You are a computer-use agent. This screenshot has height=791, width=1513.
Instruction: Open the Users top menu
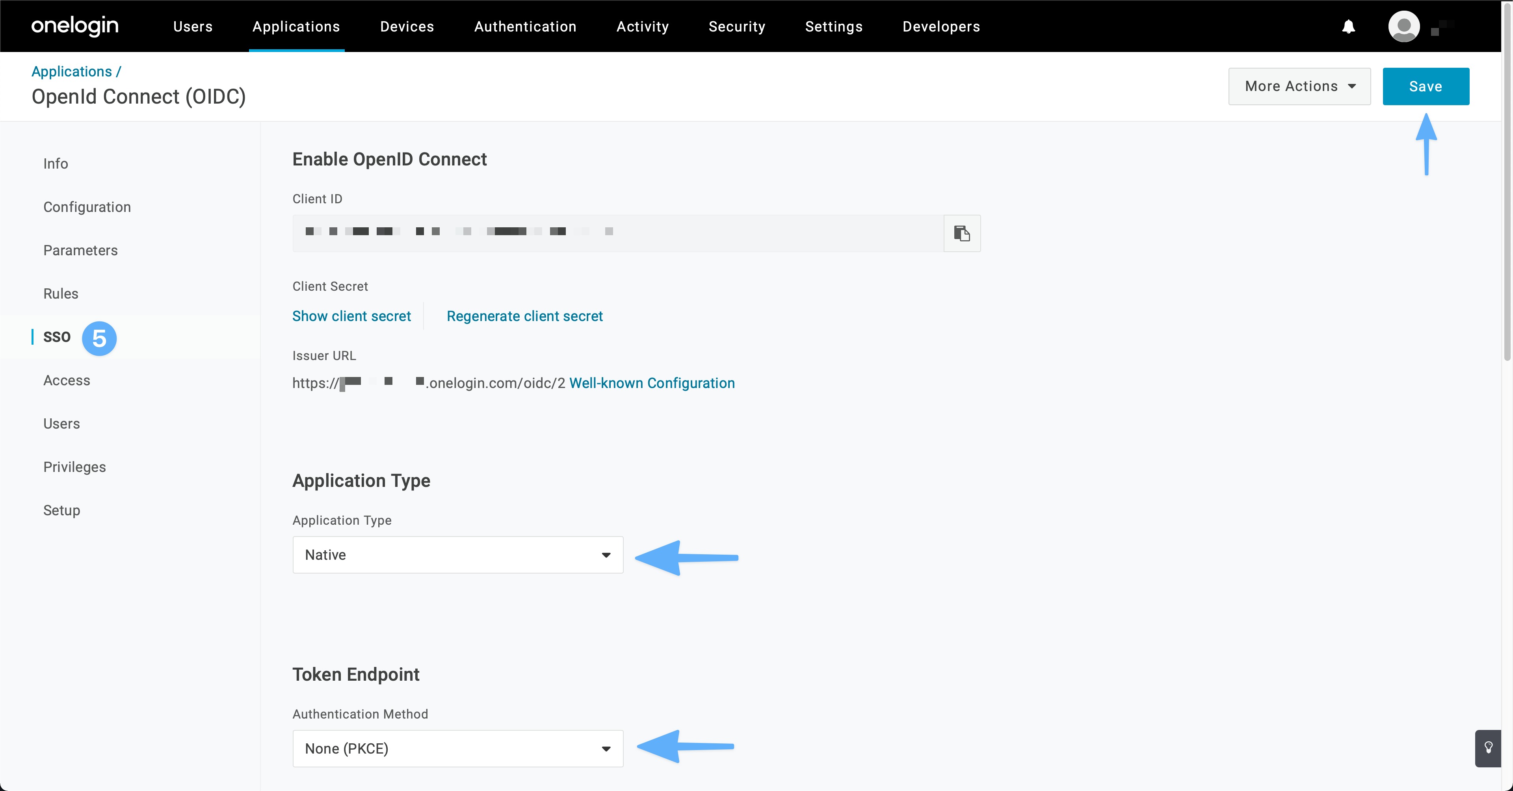193,26
